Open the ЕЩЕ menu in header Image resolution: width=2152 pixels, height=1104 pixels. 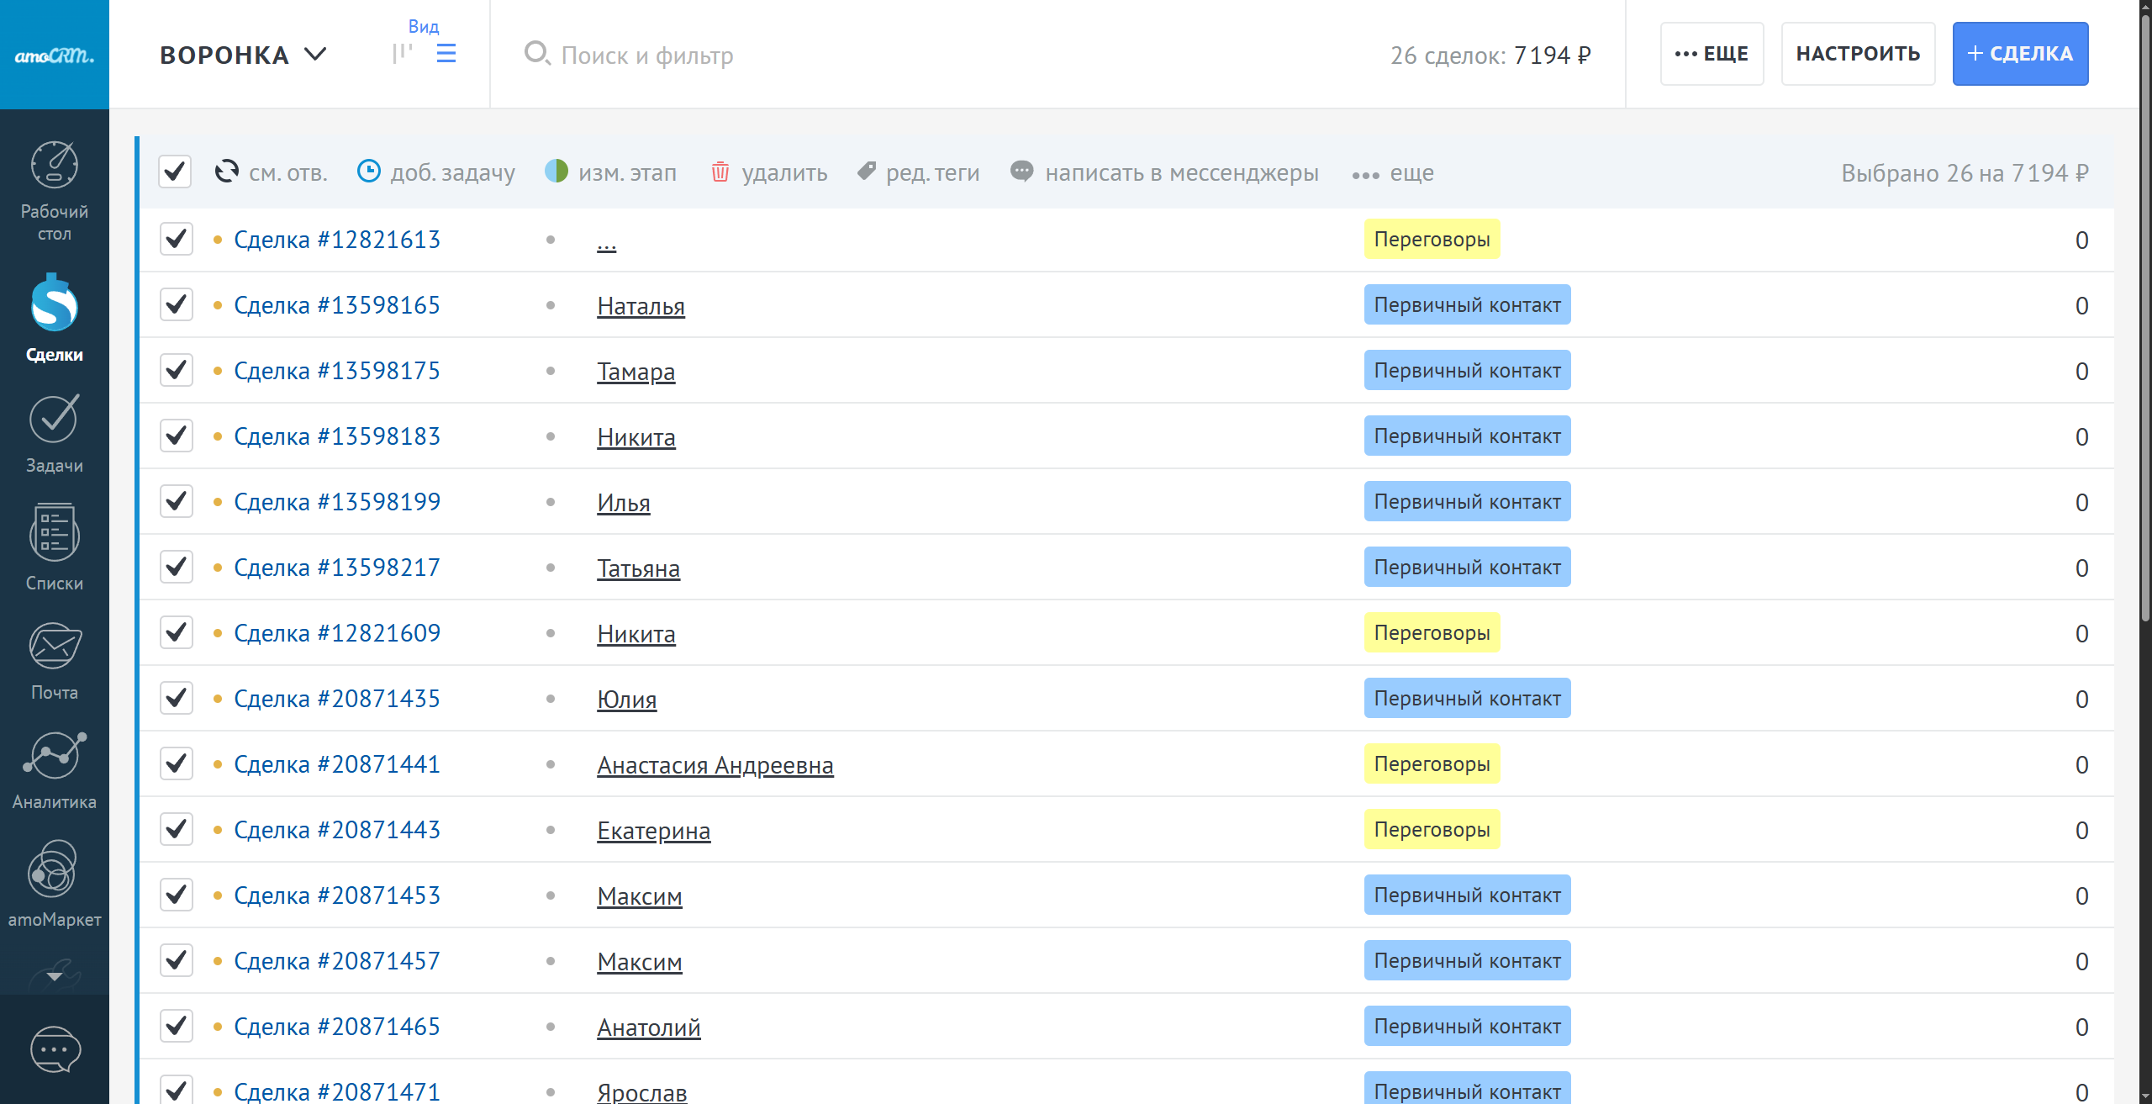1712,54
